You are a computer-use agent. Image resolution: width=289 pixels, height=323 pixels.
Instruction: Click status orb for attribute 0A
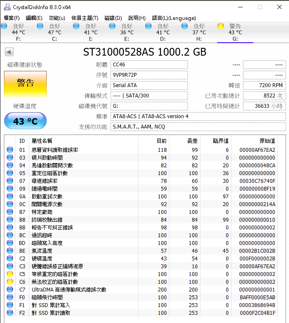pyautogui.click(x=10, y=196)
